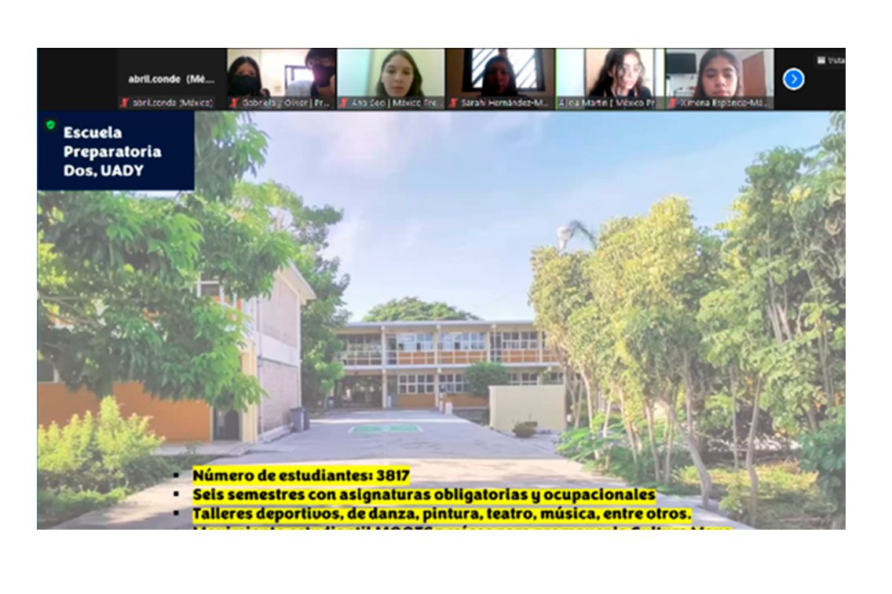Click Ana Ceci's video tile

[x=393, y=75]
